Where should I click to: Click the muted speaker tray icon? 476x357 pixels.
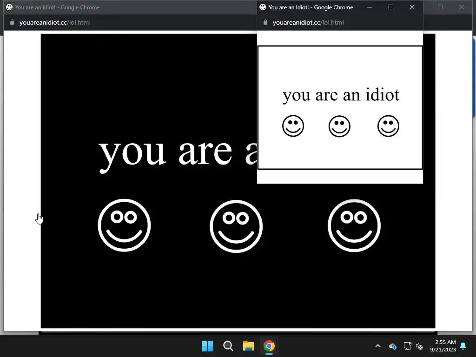420,346
